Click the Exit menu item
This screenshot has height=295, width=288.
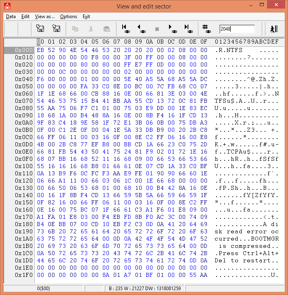point(86,17)
